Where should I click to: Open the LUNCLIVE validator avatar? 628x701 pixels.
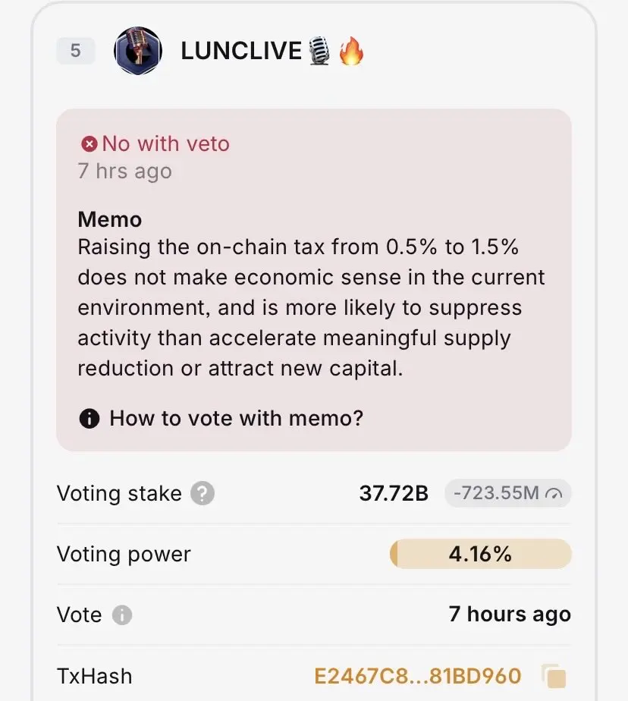pos(138,51)
